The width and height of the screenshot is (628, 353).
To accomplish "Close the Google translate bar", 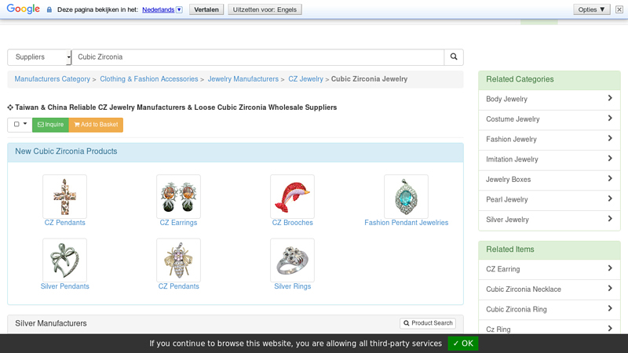I will point(619,9).
